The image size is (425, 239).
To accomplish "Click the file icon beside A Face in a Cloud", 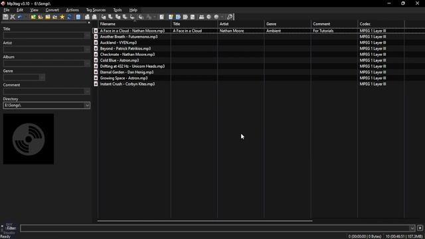I will click(x=96, y=31).
